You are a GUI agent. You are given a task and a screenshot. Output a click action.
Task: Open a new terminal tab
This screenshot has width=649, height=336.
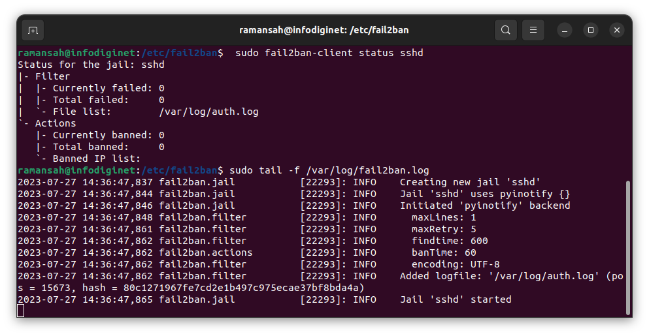[33, 30]
